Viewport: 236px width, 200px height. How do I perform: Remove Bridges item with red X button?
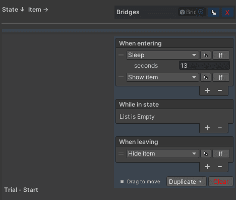click(x=227, y=12)
